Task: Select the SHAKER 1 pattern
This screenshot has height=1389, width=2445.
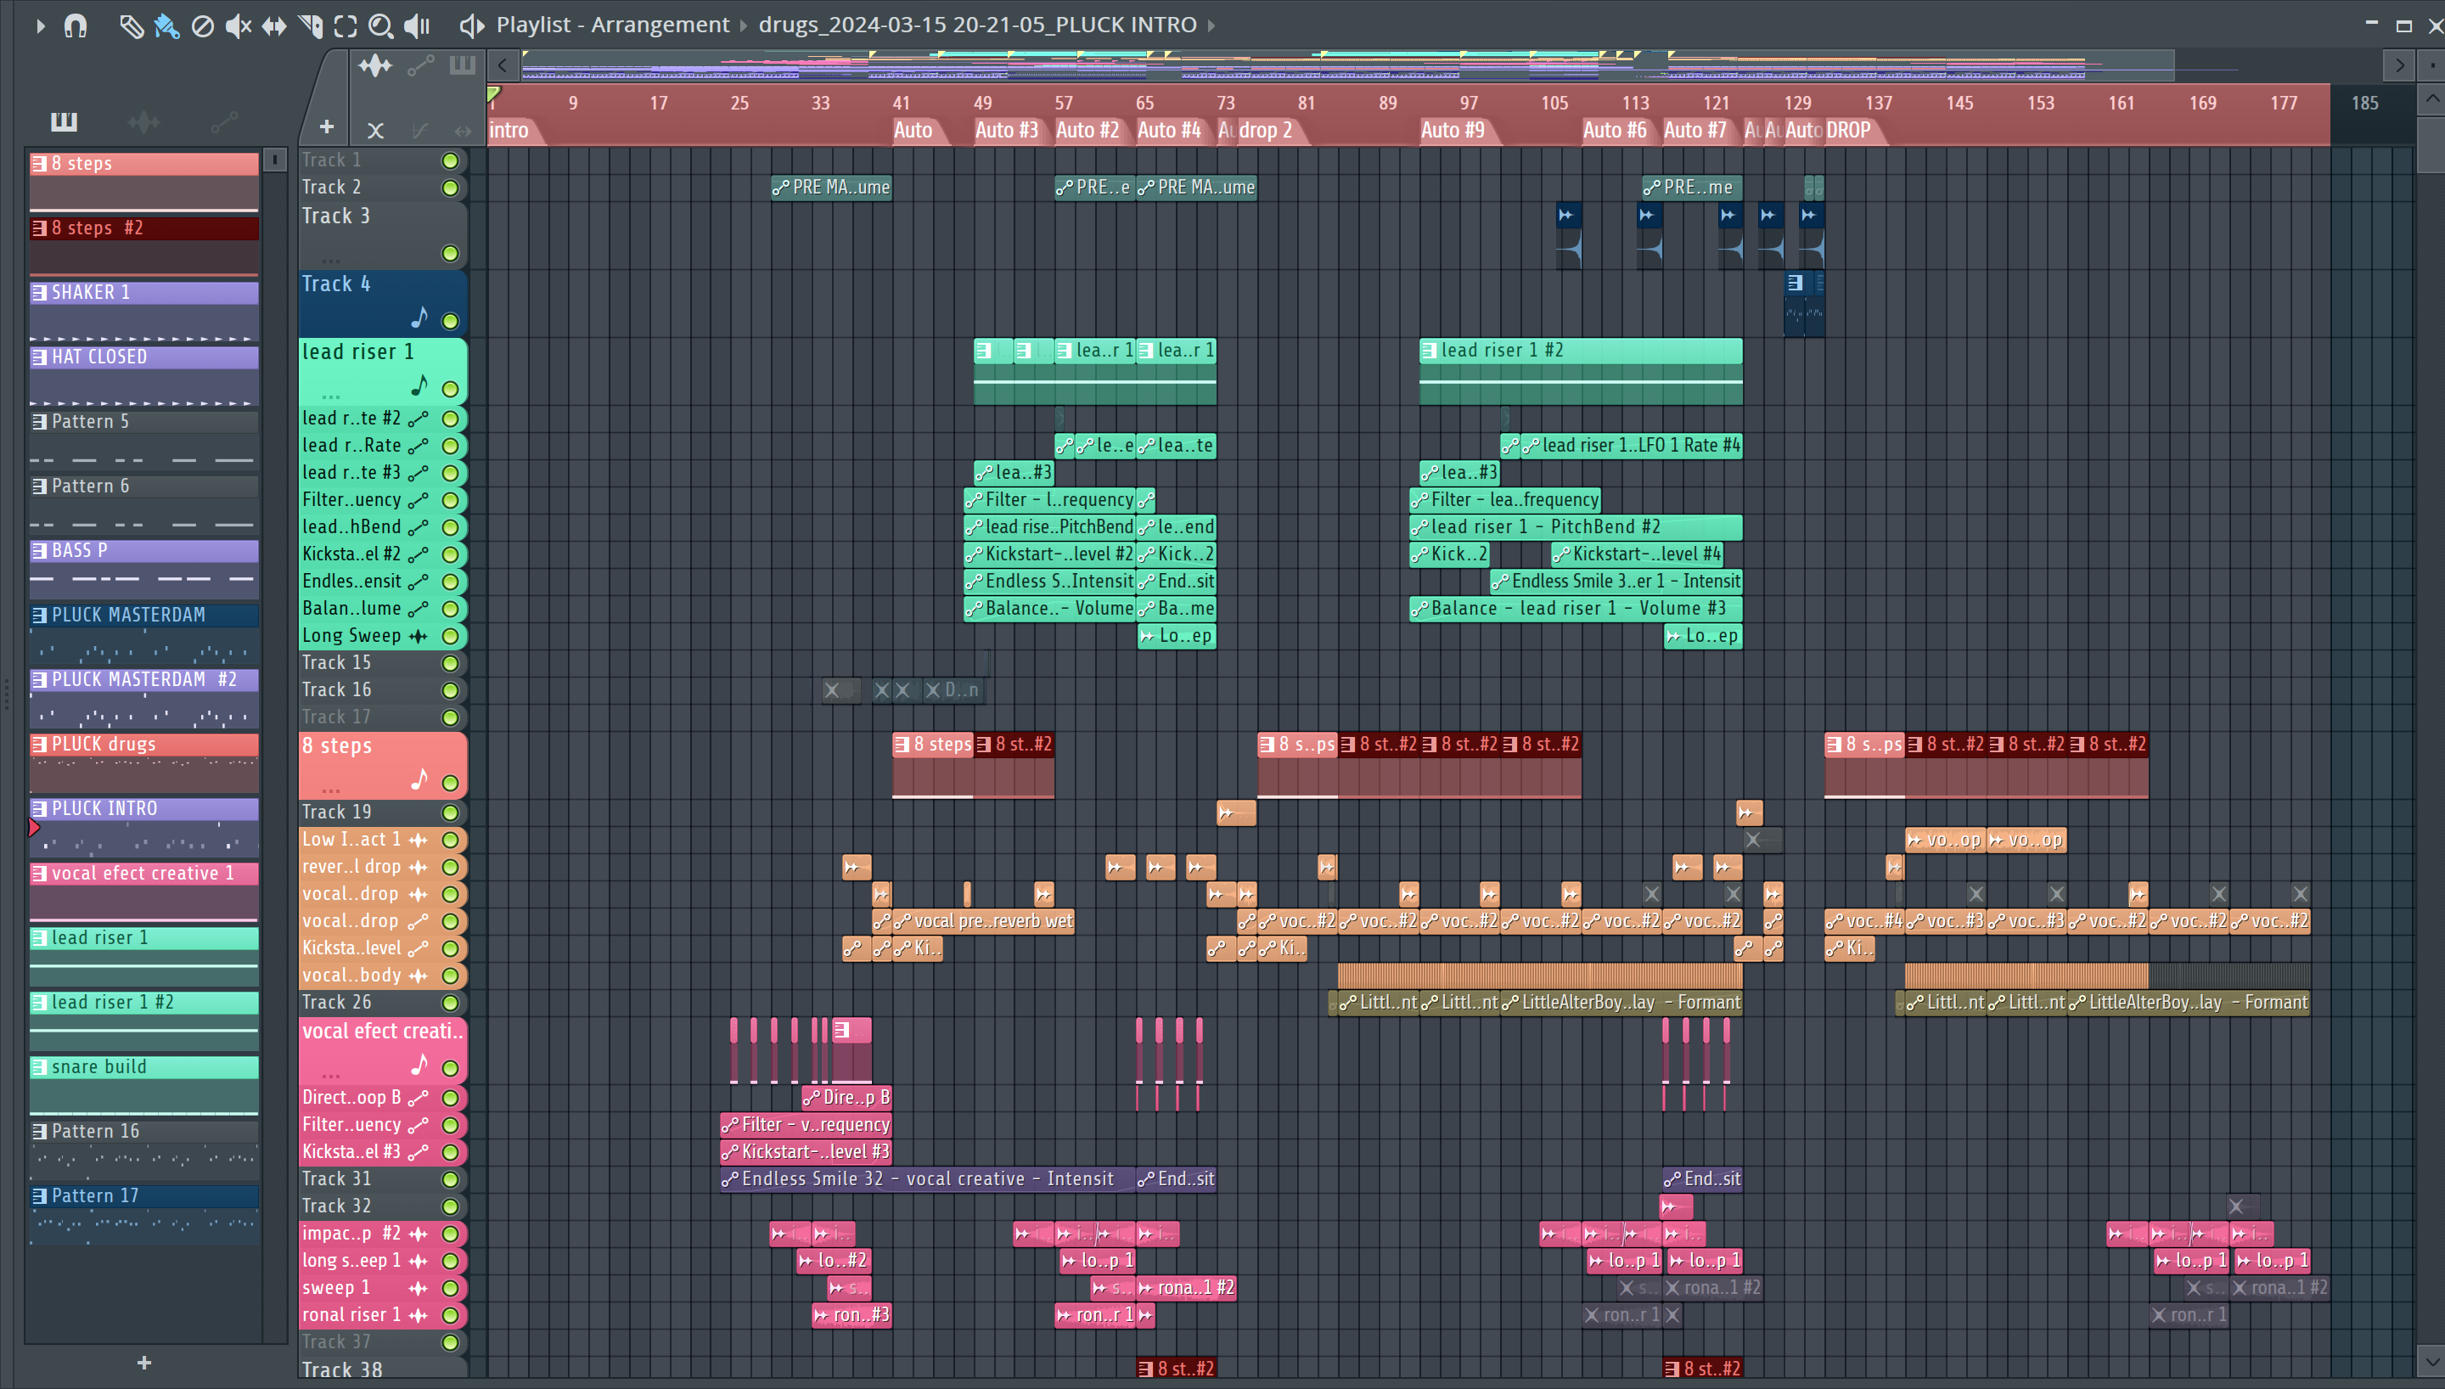Action: point(144,311)
